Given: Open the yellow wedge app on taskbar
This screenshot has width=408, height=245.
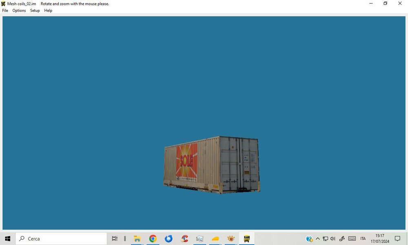Looking at the screenshot, I should pyautogui.click(x=215, y=238).
